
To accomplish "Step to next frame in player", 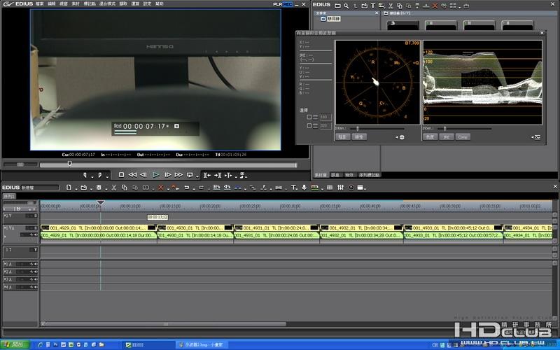I will click(x=167, y=175).
